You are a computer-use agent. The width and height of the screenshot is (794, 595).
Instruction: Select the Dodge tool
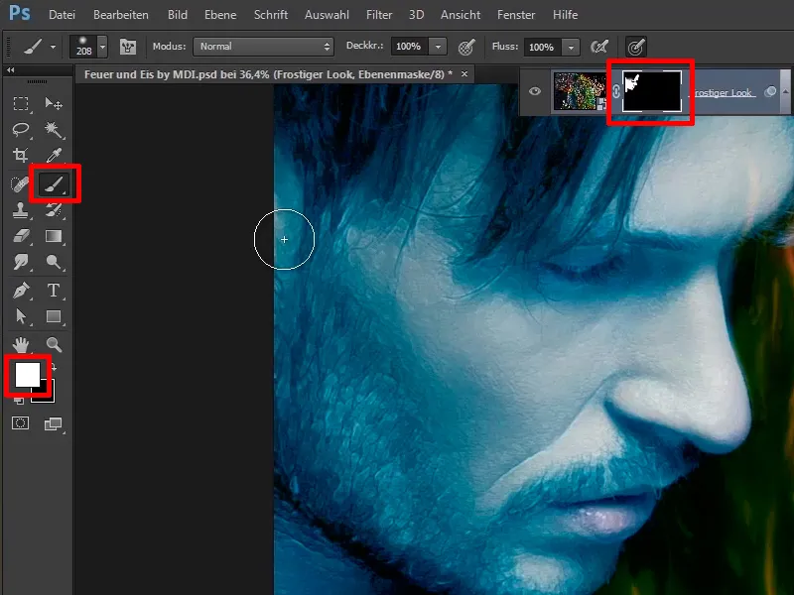(54, 262)
